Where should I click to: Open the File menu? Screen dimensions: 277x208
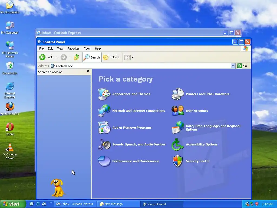(x=41, y=48)
